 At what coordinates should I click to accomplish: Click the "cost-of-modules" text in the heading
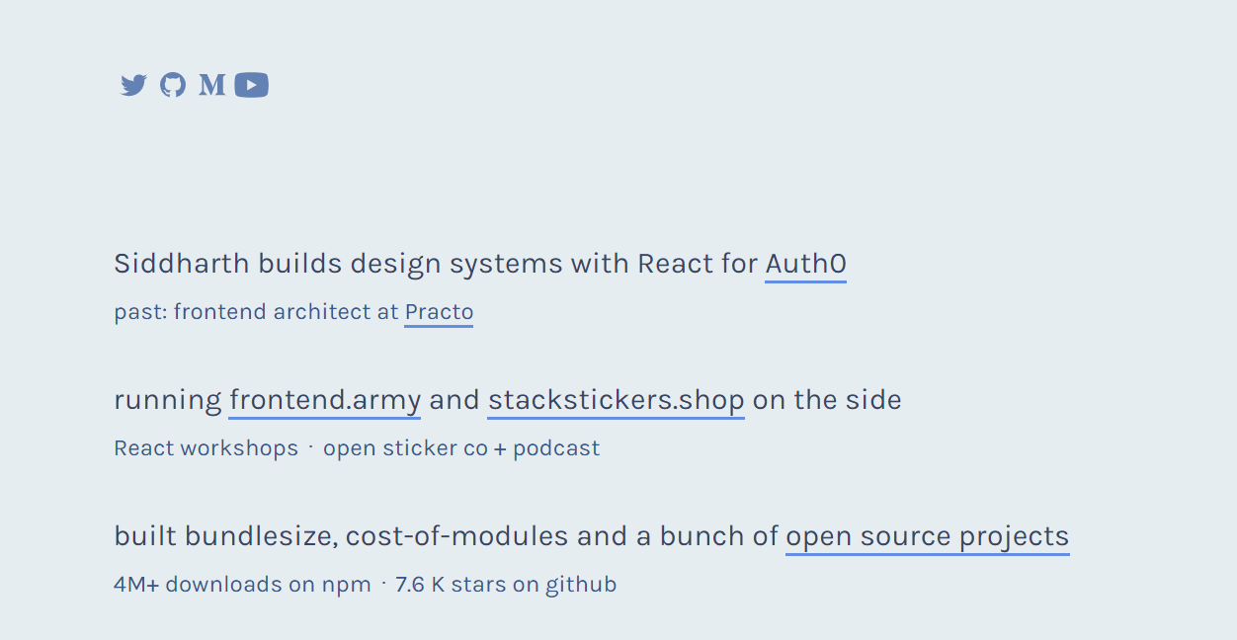coord(456,536)
